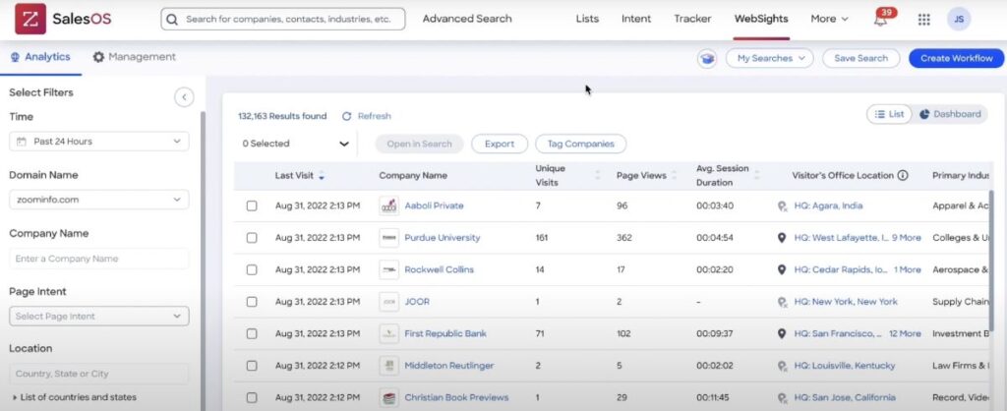Open the Domain Name zoominfo.com dropdown
1007x411 pixels.
pos(99,200)
